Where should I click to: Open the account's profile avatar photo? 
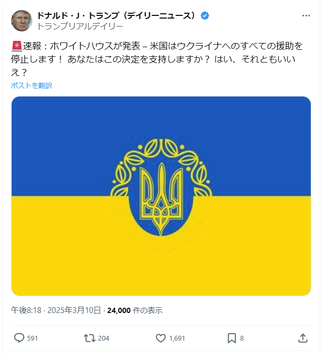22,20
